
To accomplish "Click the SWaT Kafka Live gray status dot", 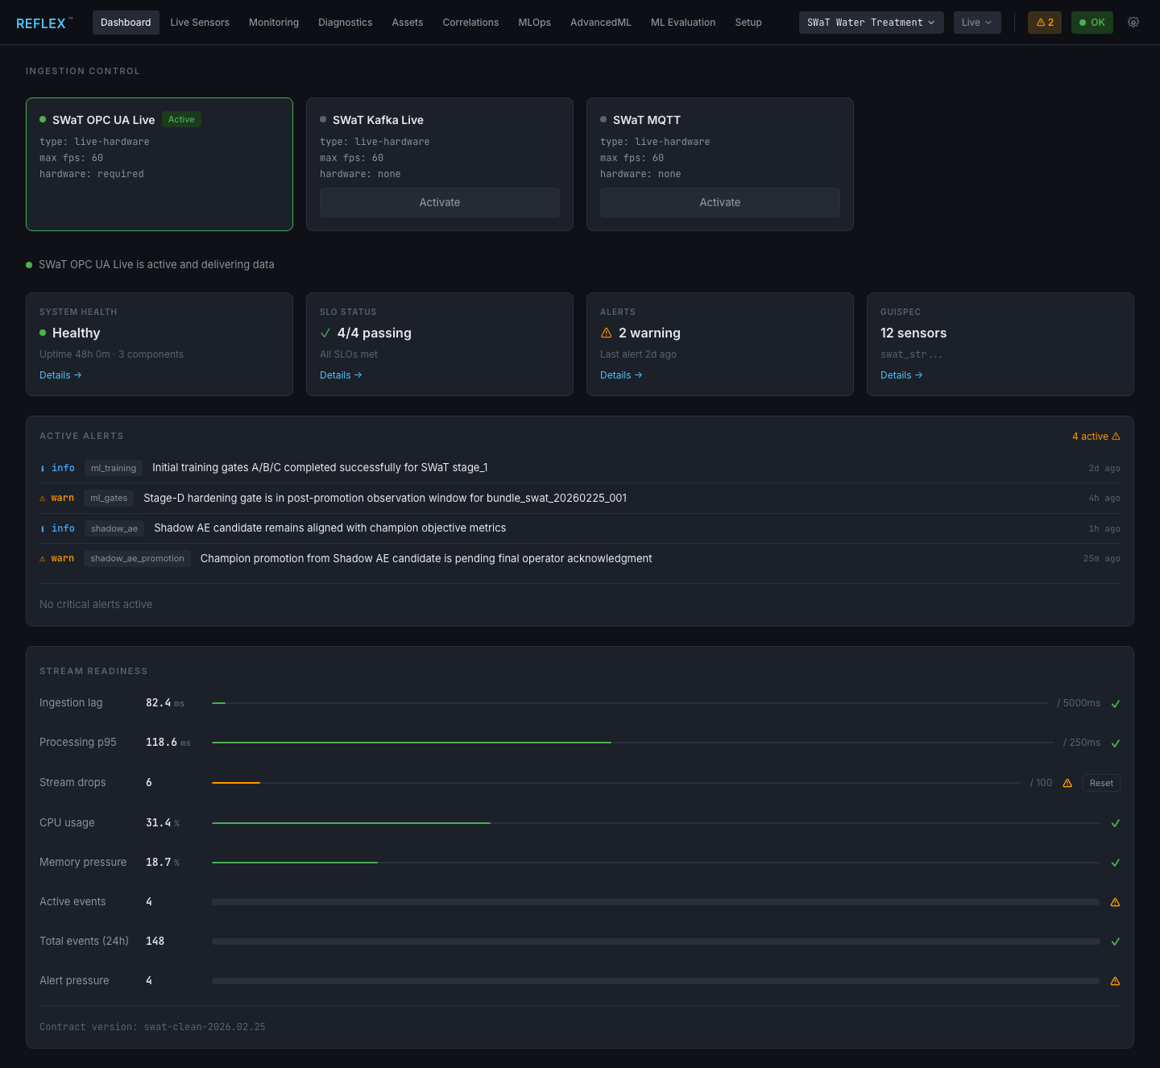I will pos(323,119).
